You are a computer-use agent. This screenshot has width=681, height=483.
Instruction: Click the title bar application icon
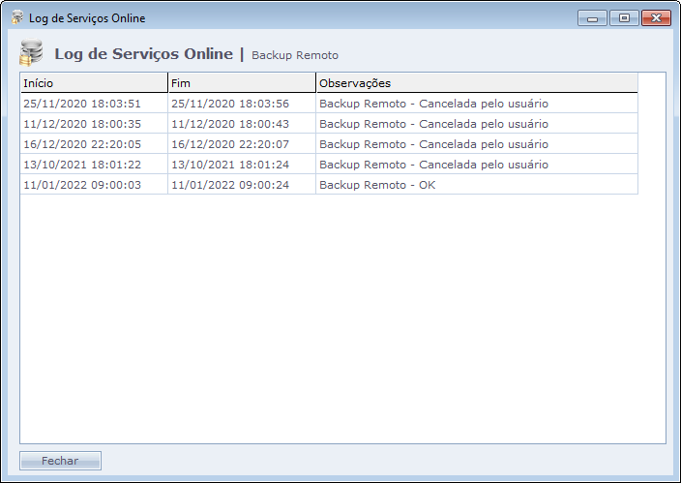click(x=16, y=17)
